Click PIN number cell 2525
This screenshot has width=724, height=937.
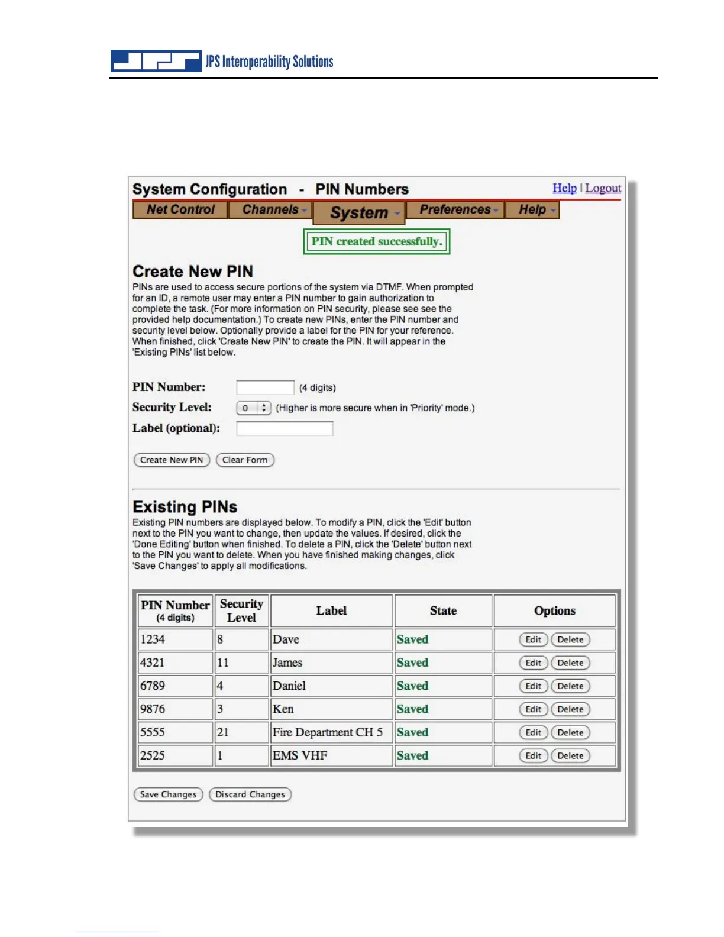pyautogui.click(x=175, y=755)
